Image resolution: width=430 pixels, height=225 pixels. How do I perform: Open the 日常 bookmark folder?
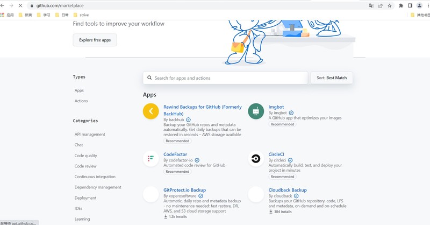tap(62, 15)
